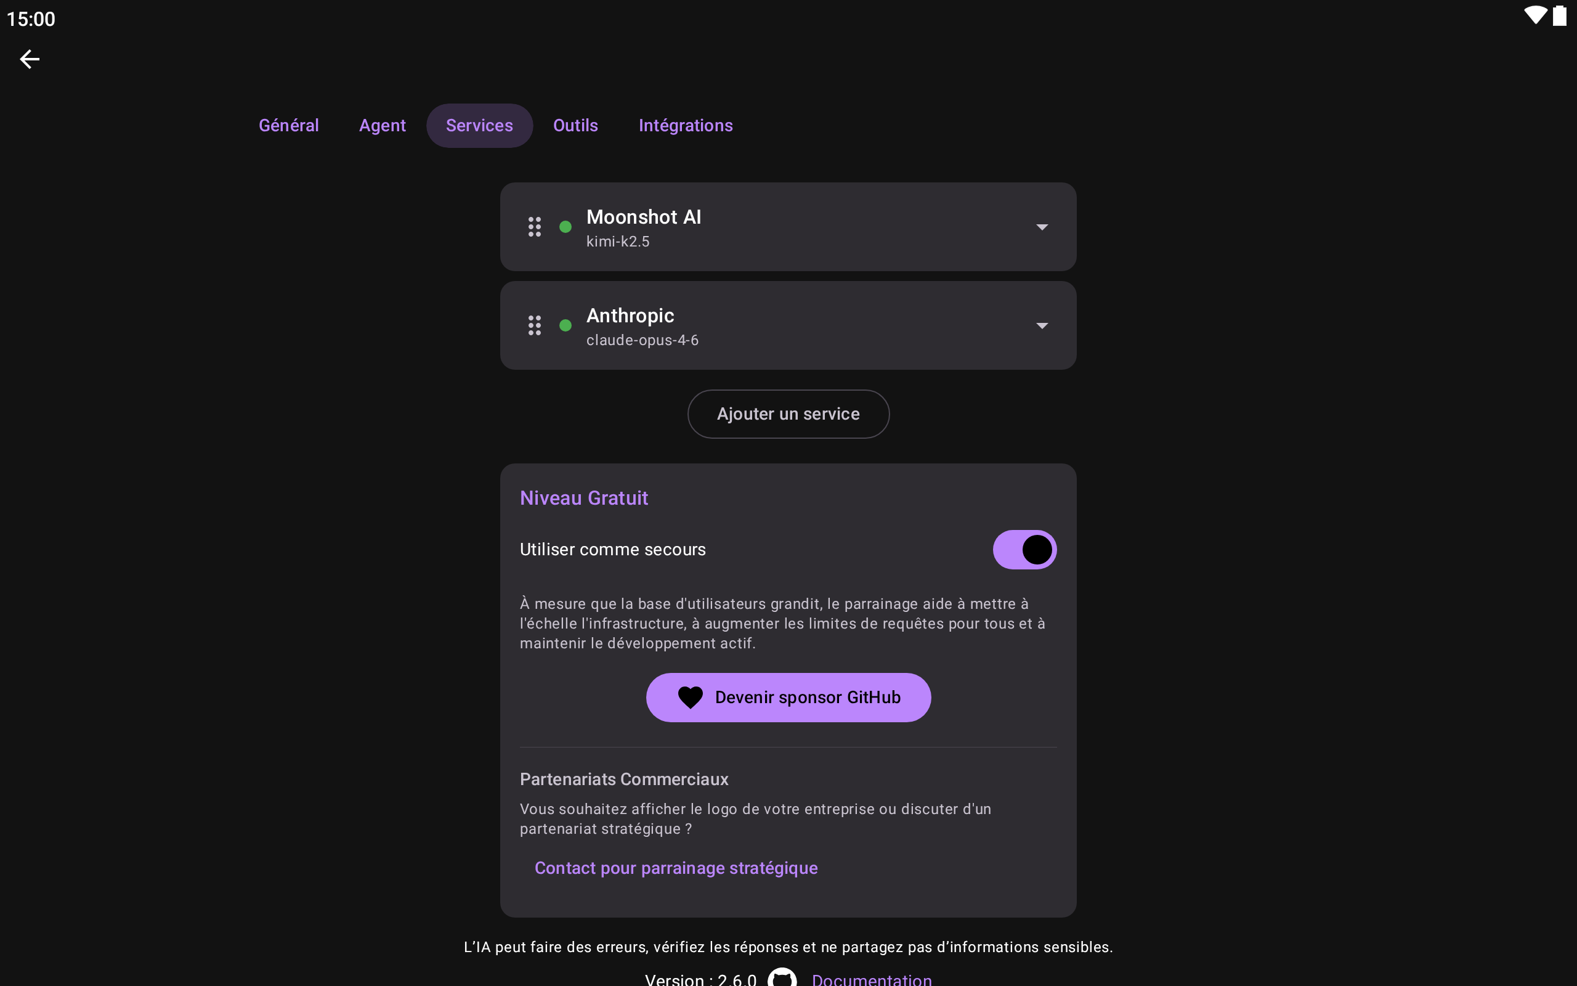Click the Anthropic green status dot
Viewport: 1577px width, 986px height.
(566, 325)
